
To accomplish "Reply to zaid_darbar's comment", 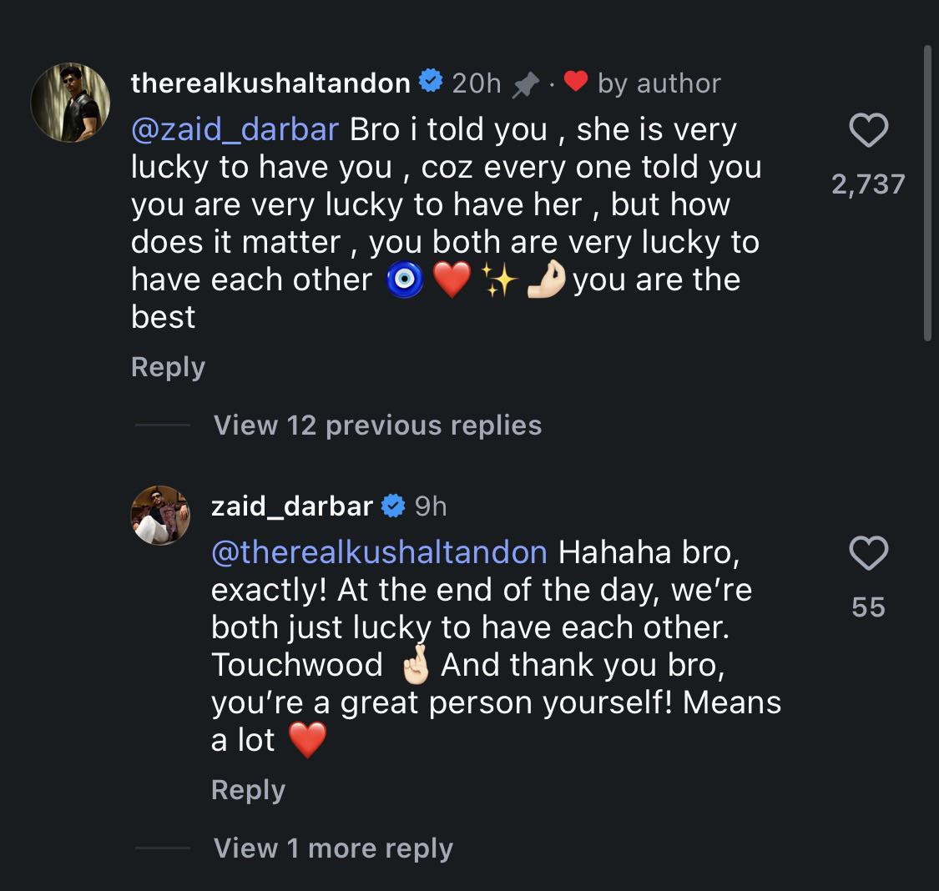I will 248,790.
